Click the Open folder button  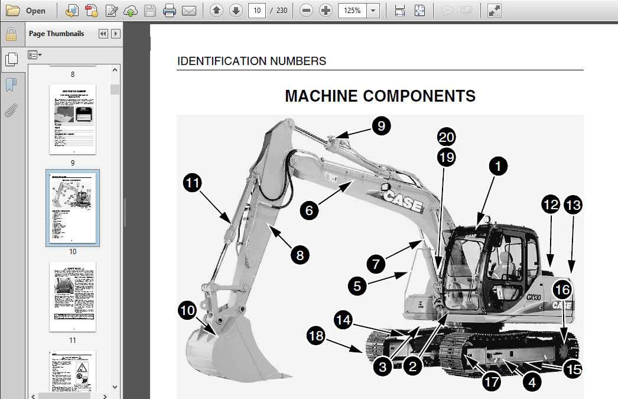pyautogui.click(x=26, y=11)
